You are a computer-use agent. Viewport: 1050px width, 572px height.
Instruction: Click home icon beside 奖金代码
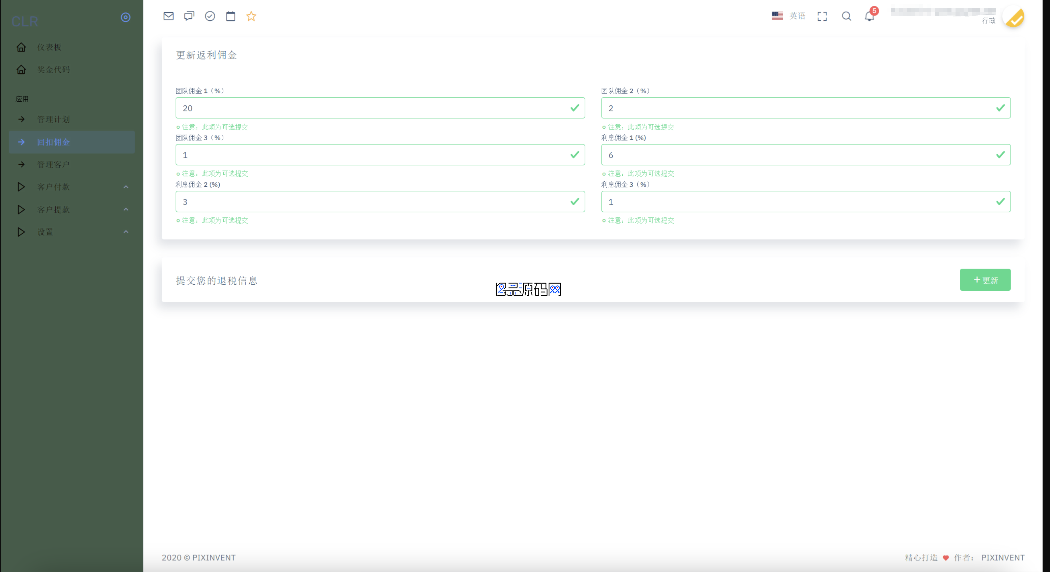click(21, 69)
